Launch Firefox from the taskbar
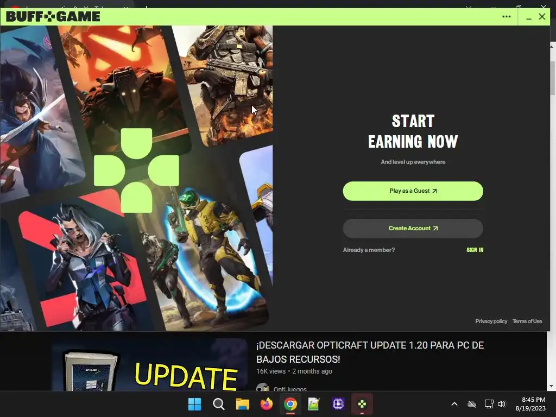The image size is (556, 417). click(x=266, y=404)
